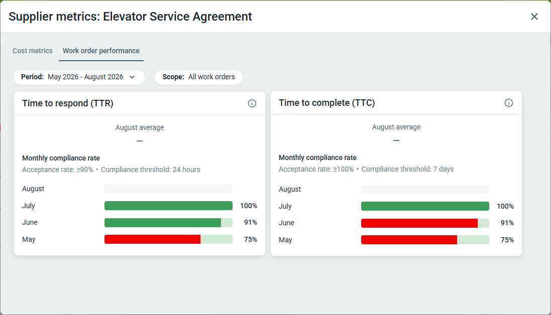The image size is (551, 315).
Task: Select the Work order performance tab
Action: pos(101,51)
